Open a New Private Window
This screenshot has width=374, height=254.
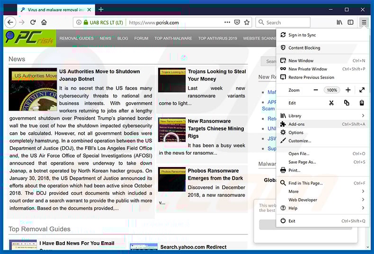[x=322, y=69]
